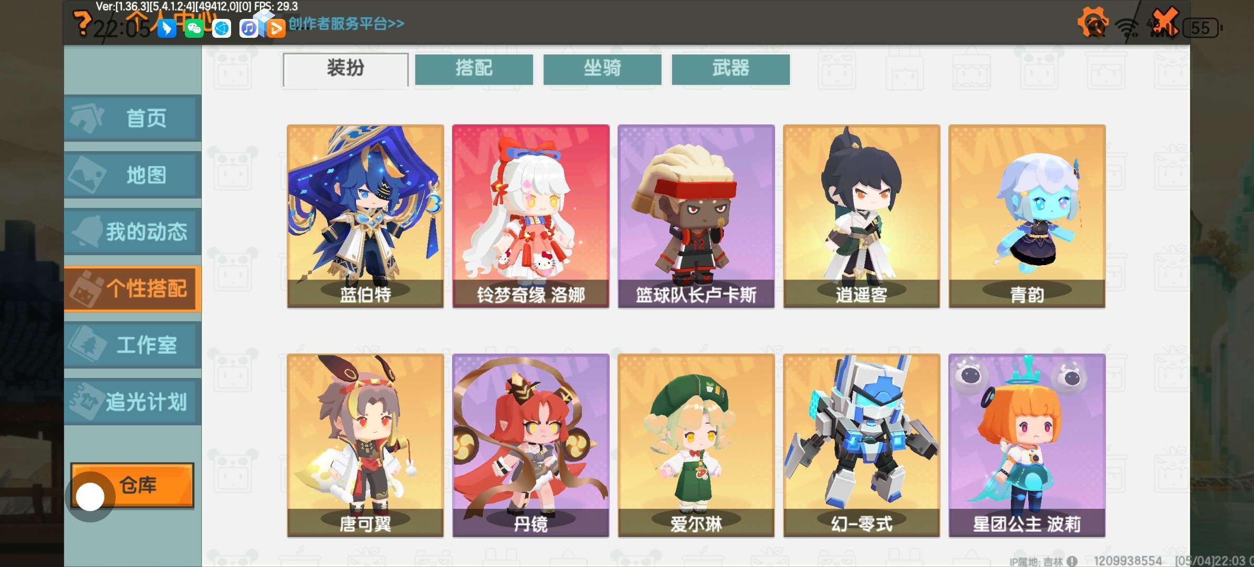This screenshot has width=1254, height=567.
Task: Tap the info icon beside IP属地
Action: point(1072,561)
